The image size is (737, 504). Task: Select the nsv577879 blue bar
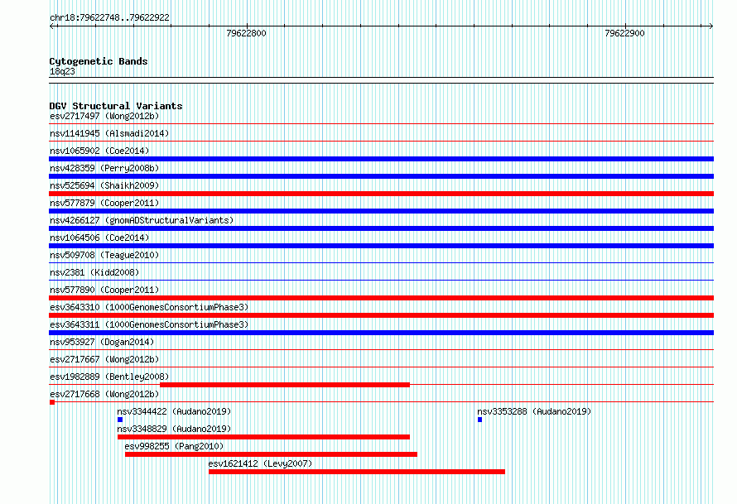click(x=381, y=211)
